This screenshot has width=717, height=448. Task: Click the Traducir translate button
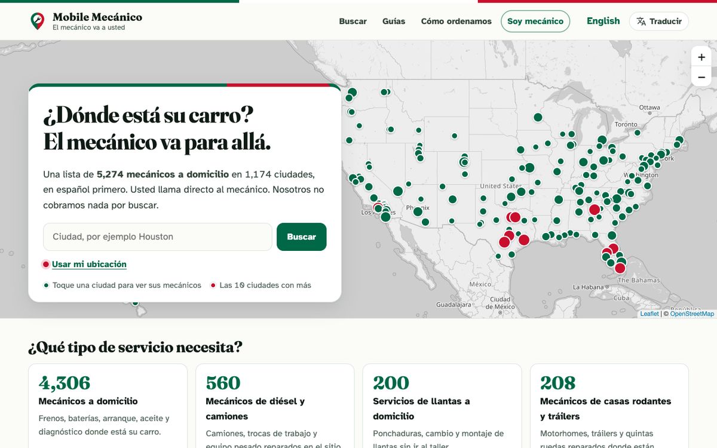coord(659,22)
